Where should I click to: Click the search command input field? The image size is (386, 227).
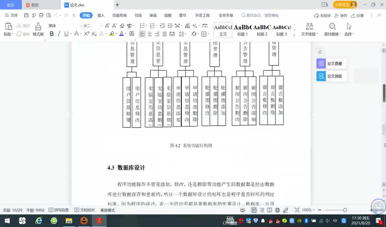(260, 16)
